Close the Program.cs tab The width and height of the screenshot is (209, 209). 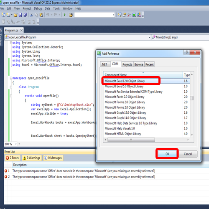21,30
